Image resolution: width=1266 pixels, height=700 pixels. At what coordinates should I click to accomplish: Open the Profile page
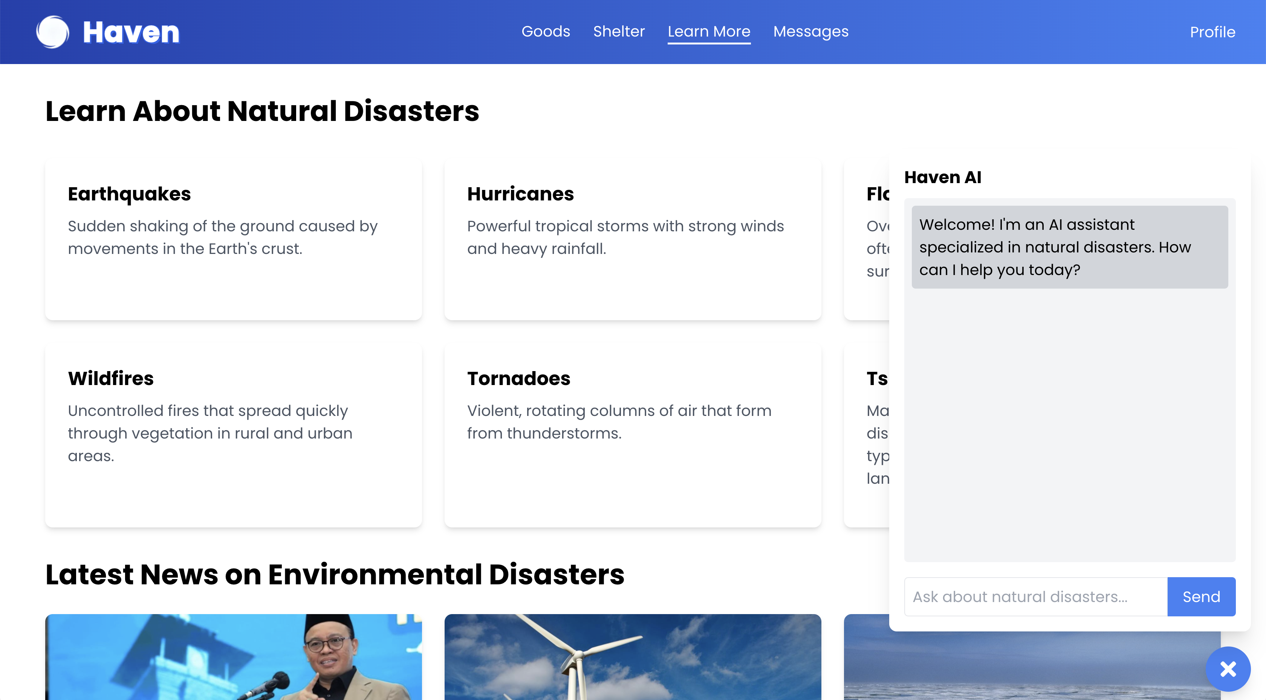click(1212, 32)
